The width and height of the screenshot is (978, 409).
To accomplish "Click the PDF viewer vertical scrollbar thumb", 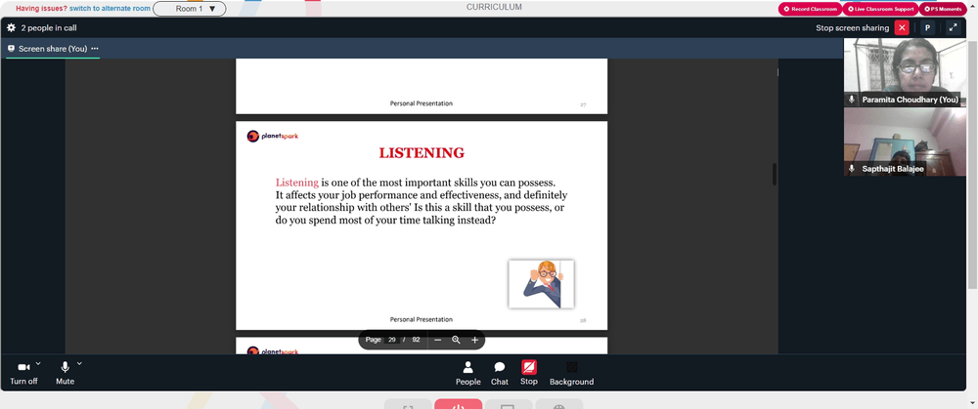I will point(775,175).
